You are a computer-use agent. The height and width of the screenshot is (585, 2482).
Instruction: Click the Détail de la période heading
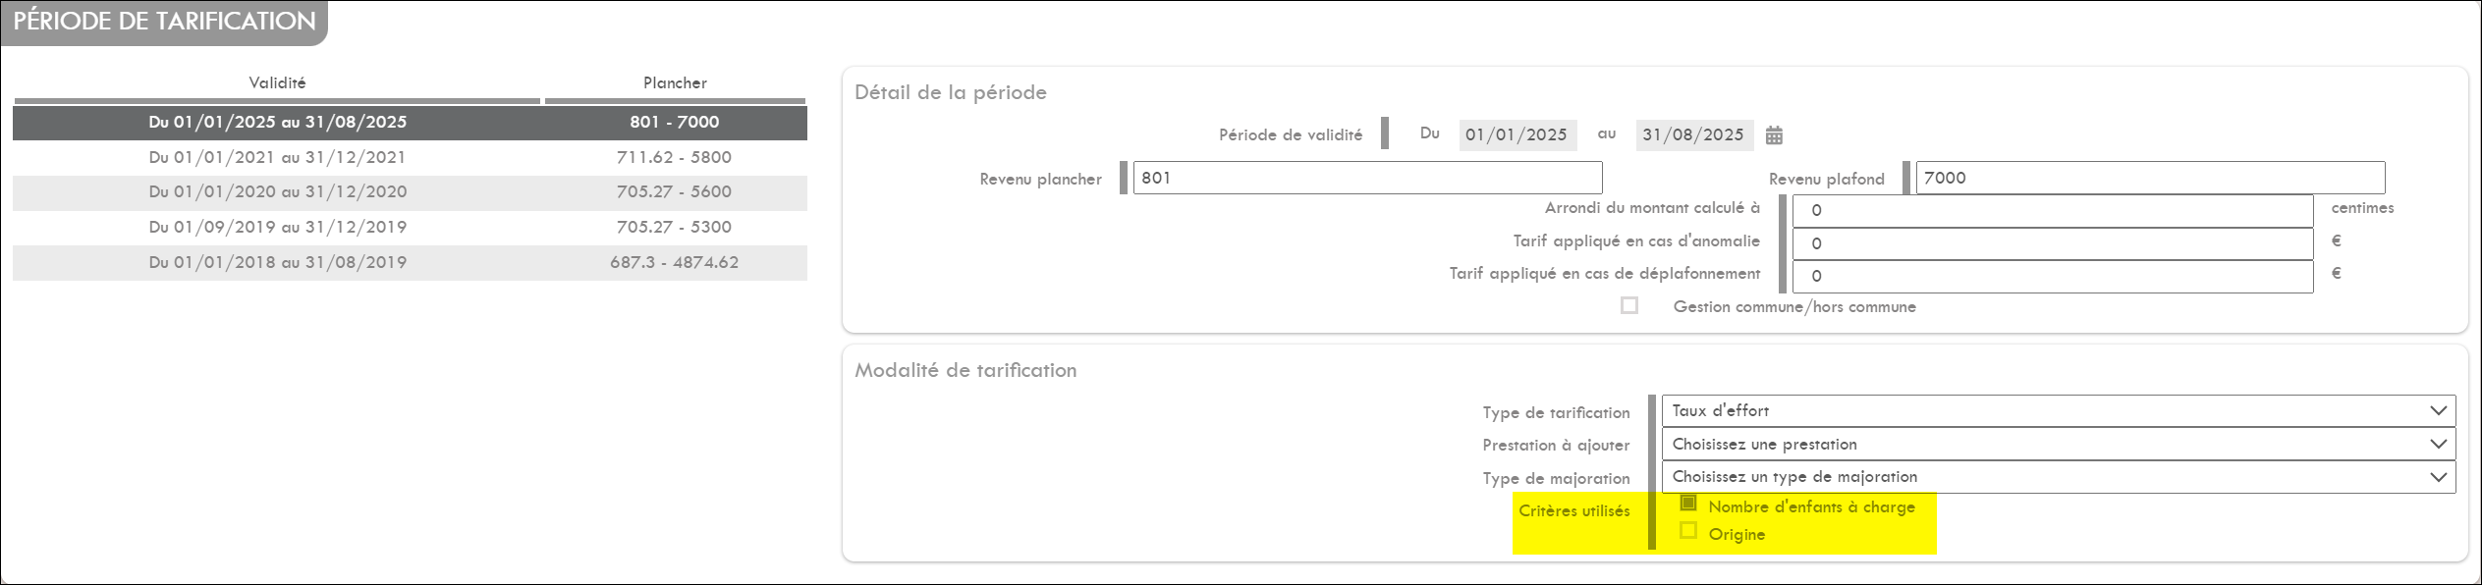pyautogui.click(x=951, y=93)
